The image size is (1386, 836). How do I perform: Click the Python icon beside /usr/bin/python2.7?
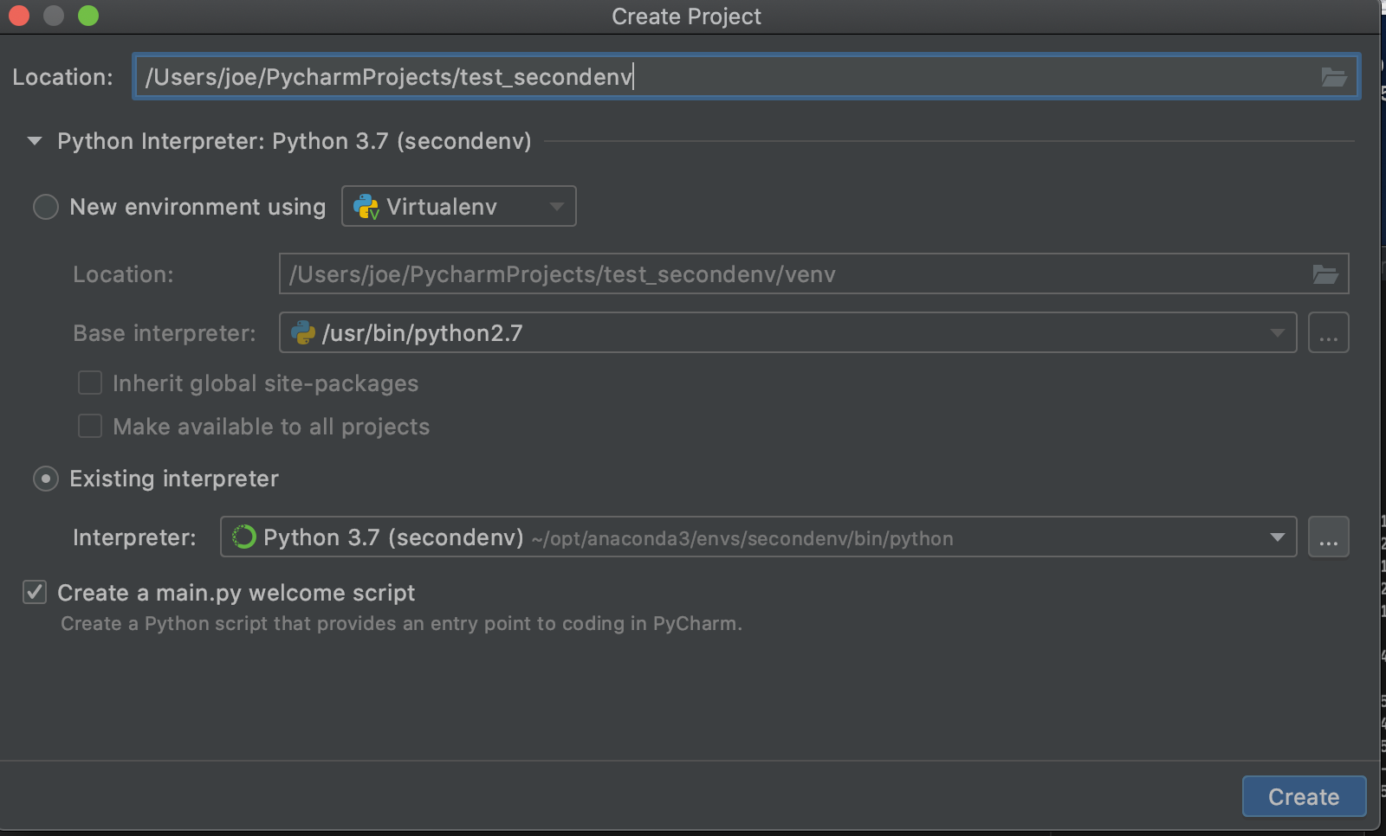click(x=302, y=332)
